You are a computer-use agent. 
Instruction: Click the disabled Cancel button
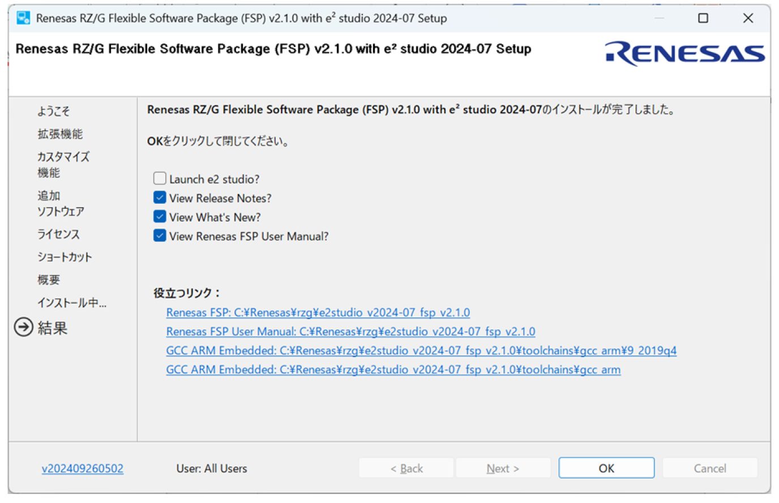(x=710, y=468)
